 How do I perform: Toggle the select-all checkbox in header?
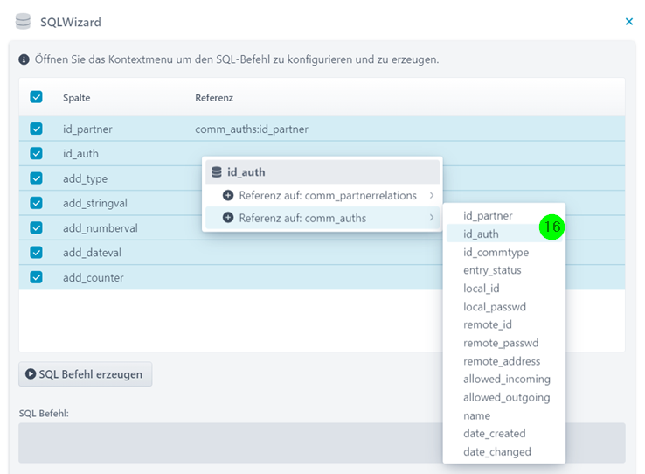point(36,97)
